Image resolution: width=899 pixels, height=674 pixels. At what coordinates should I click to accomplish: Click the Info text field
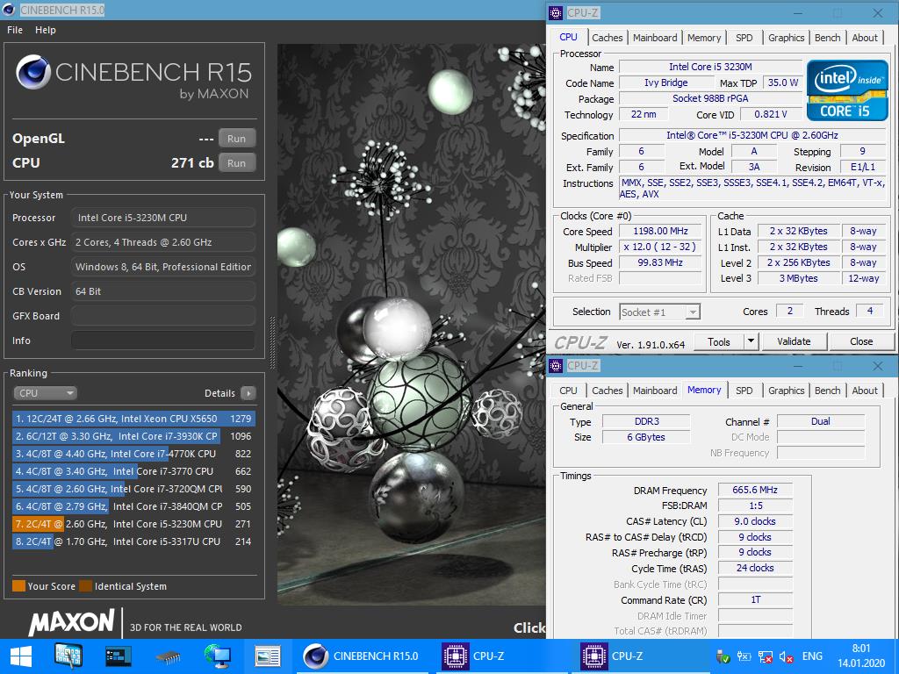[162, 341]
